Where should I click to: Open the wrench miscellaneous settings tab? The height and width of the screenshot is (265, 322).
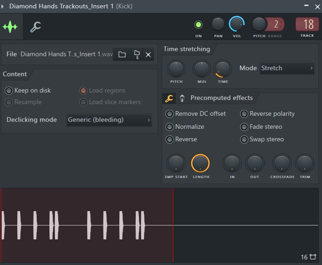(36, 27)
